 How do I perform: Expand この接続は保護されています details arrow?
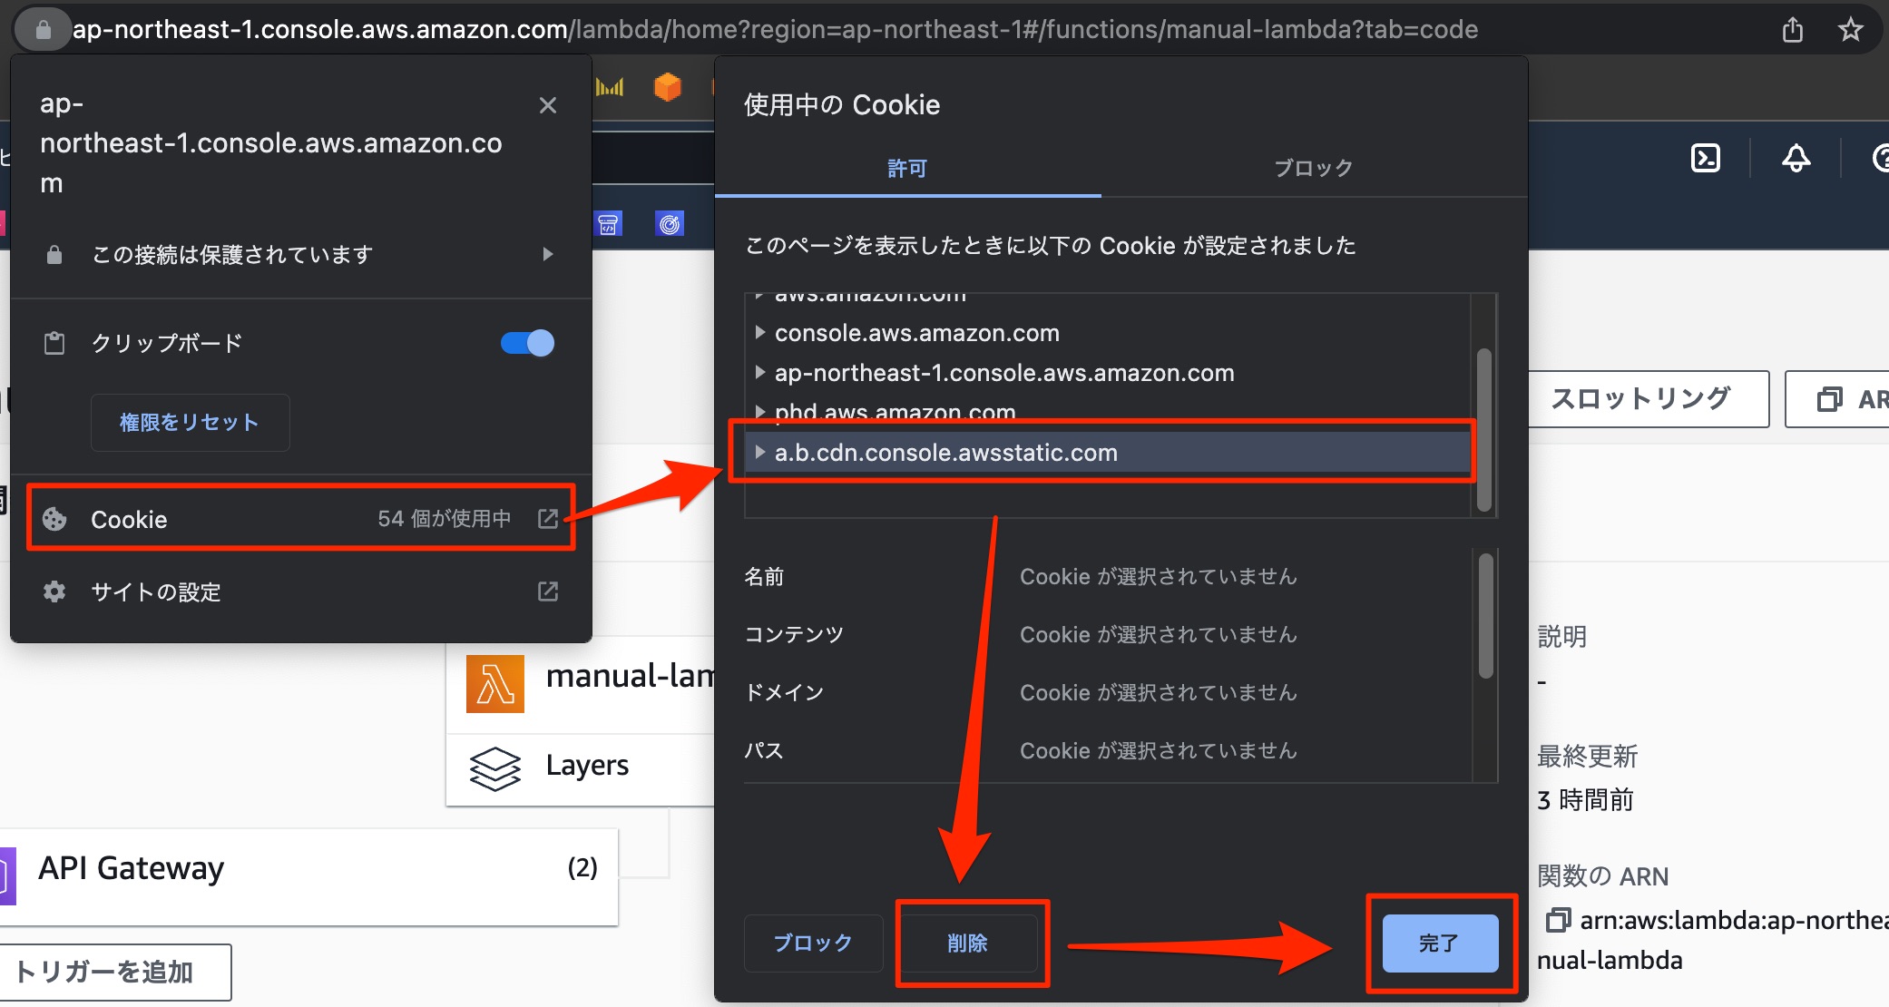pos(548,254)
